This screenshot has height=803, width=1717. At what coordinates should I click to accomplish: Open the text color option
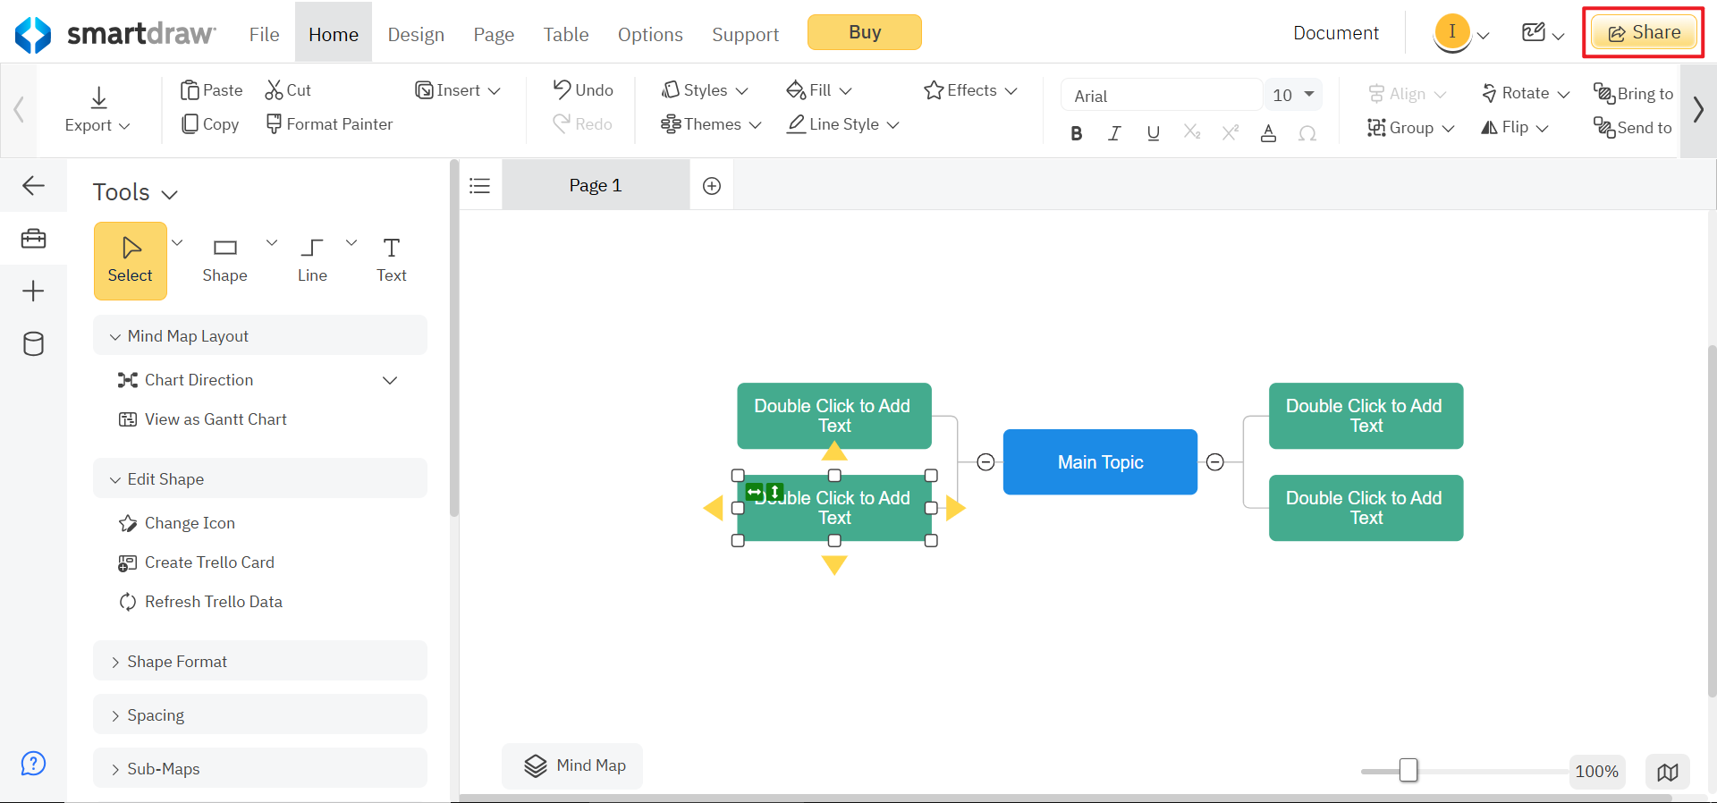[1268, 133]
